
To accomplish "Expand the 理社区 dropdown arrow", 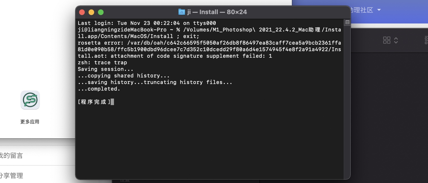I will [379, 10].
